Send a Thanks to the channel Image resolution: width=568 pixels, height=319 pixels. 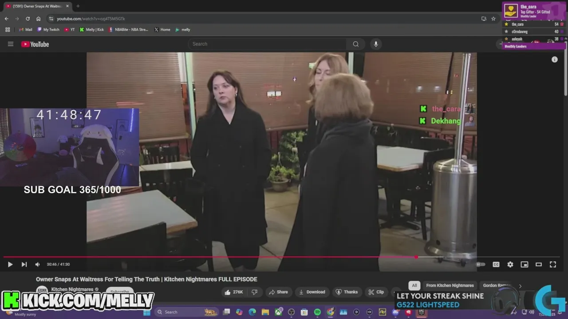pyautogui.click(x=346, y=292)
